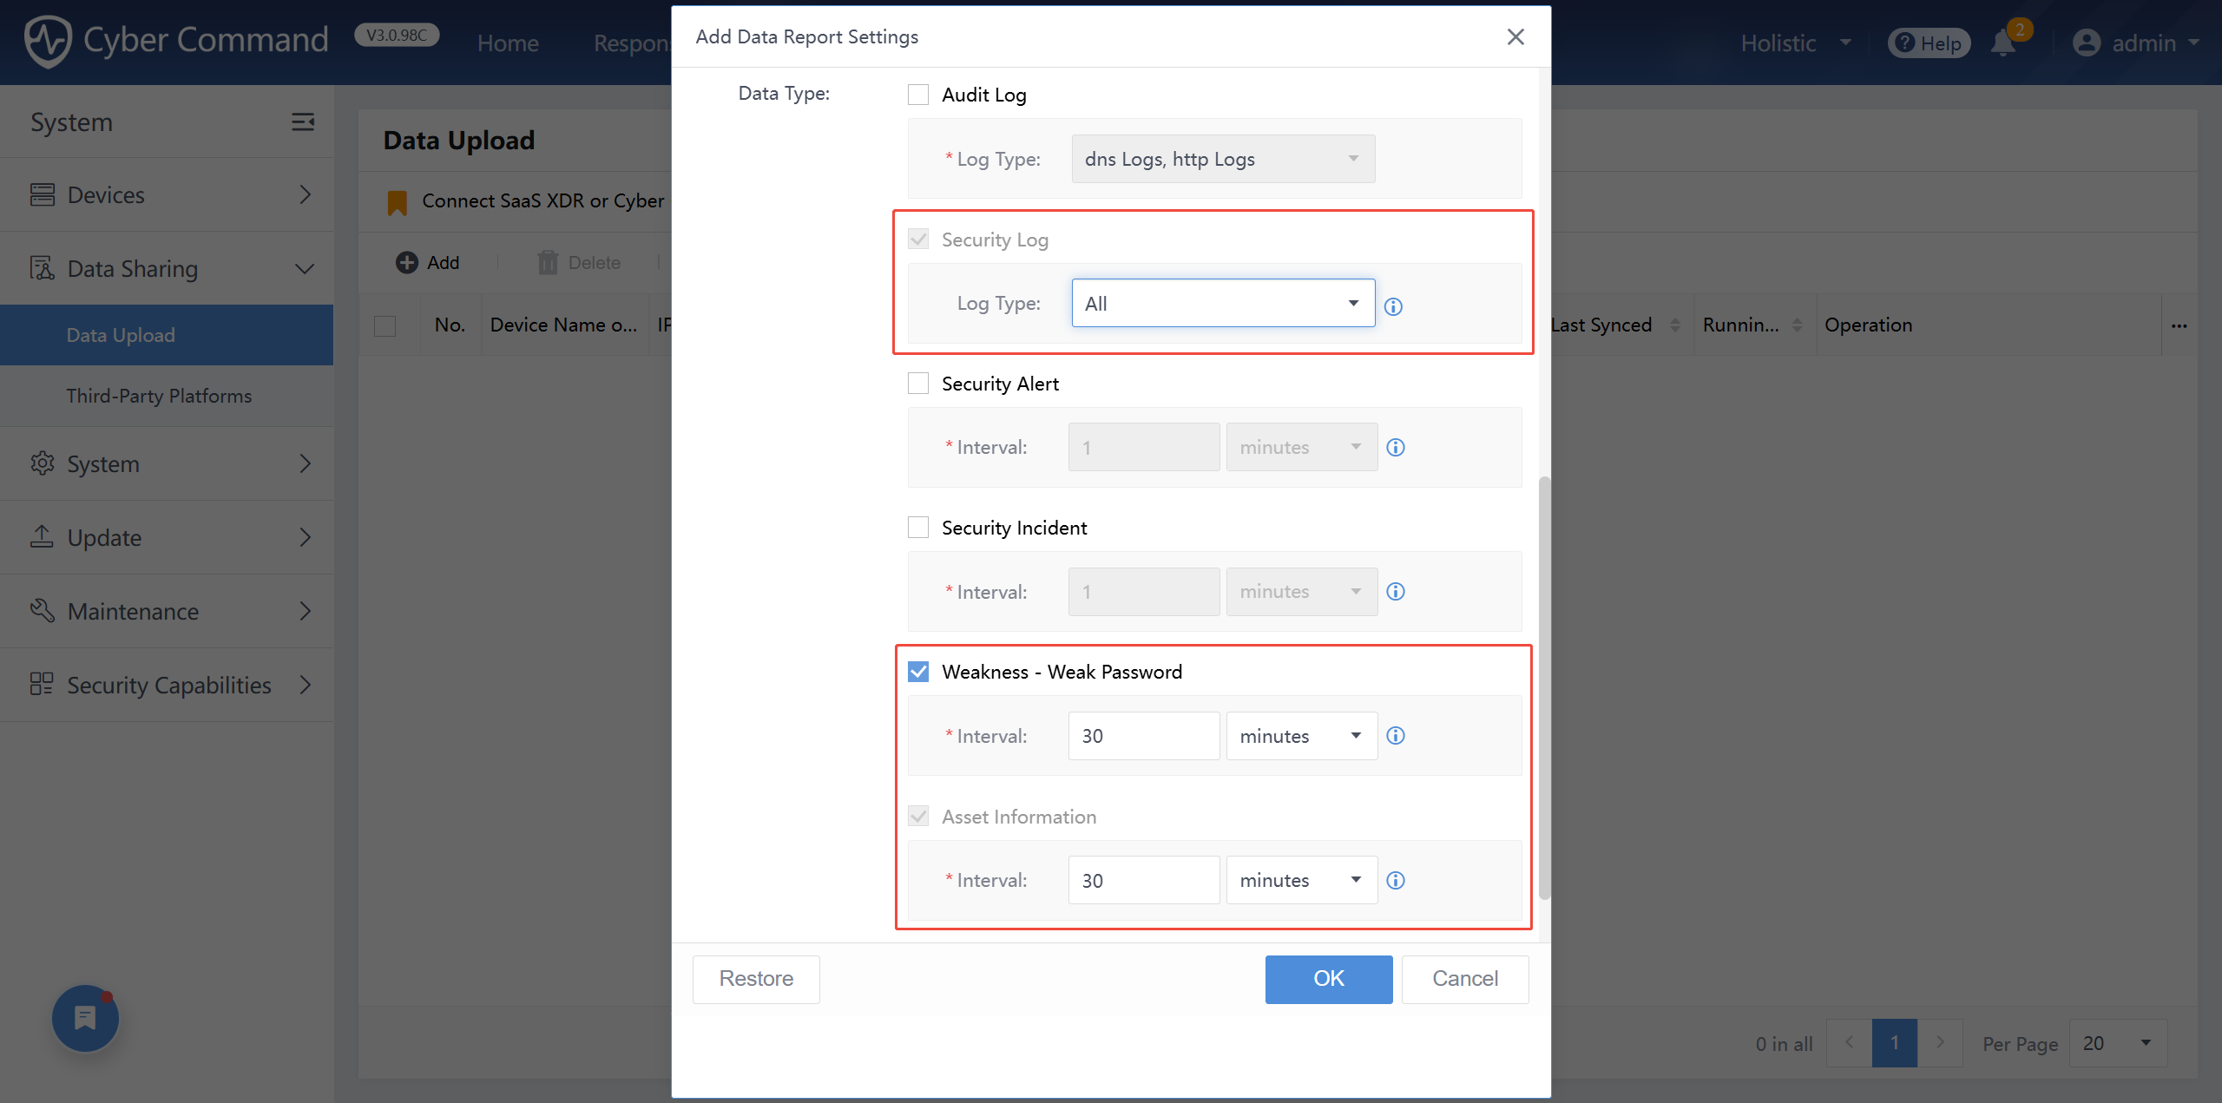This screenshot has width=2222, height=1103.
Task: Uncheck Weakness - Weak Password
Action: coord(917,671)
